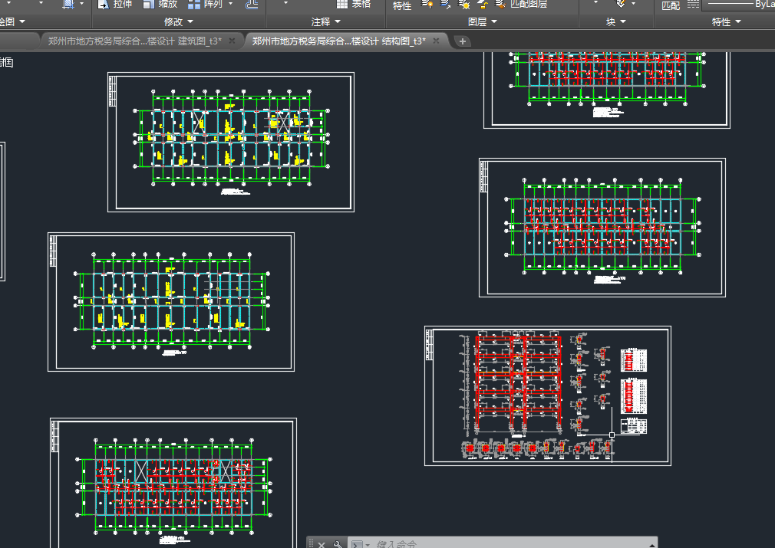Expand the Block (块) panel
This screenshot has width=775, height=548.
click(616, 21)
